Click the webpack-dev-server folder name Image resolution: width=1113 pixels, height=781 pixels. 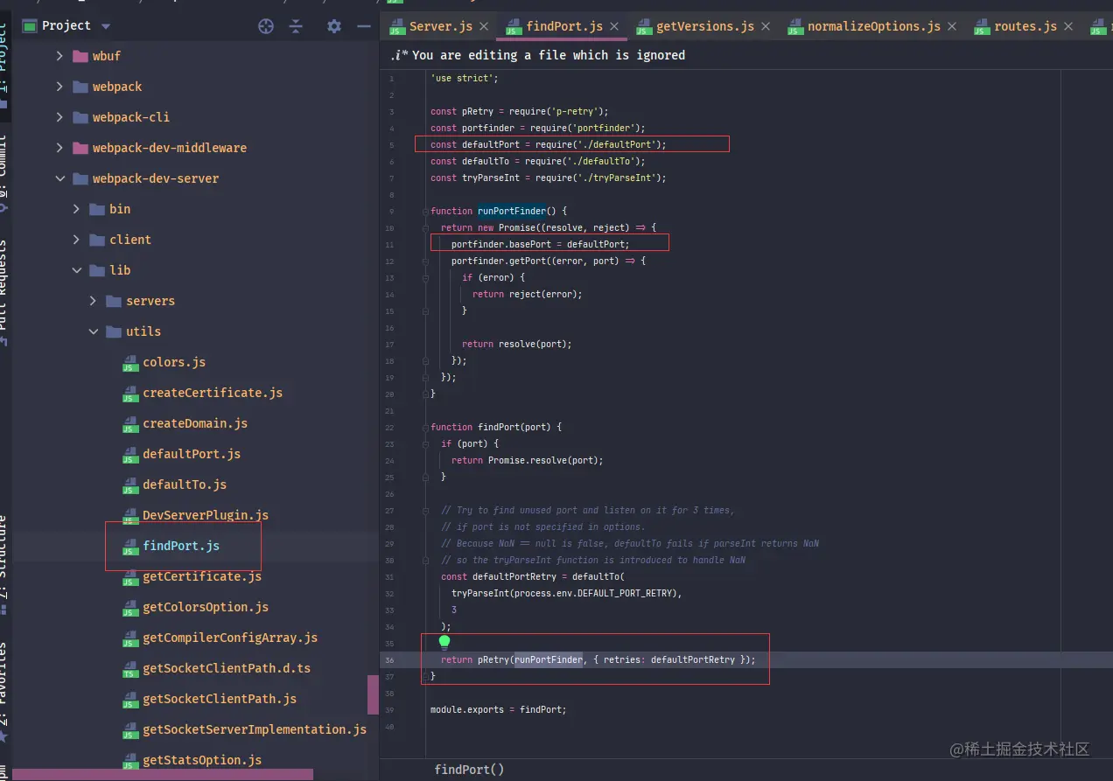[x=156, y=178]
